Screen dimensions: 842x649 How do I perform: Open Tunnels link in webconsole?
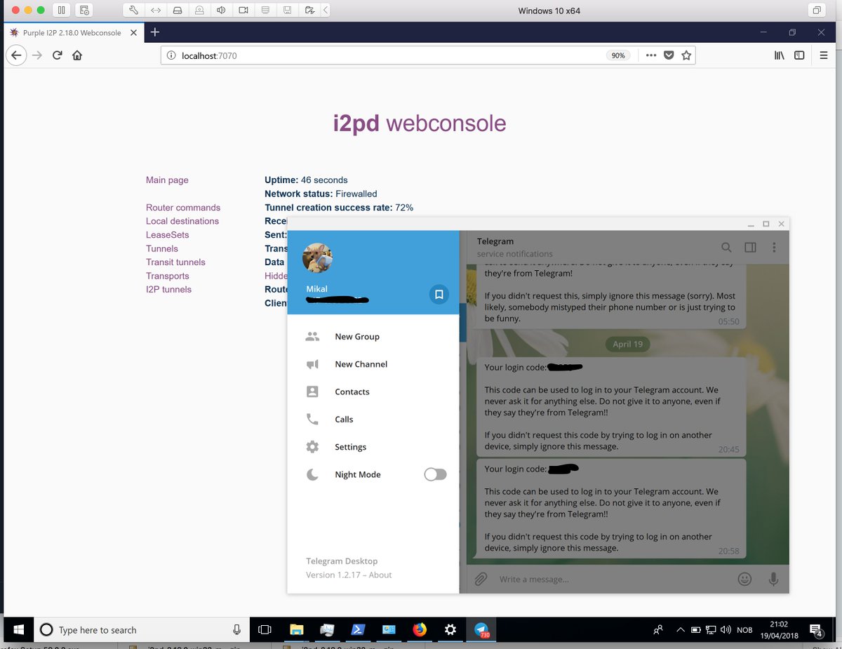point(162,248)
